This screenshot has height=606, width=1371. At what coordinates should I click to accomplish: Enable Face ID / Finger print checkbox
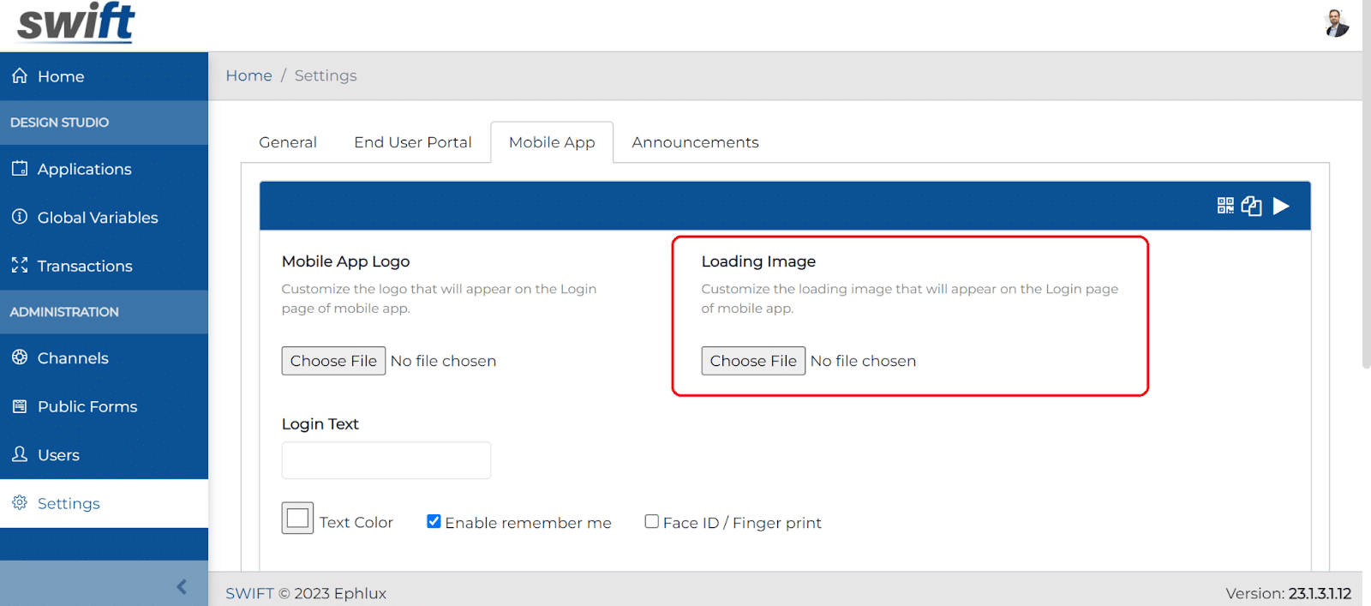(x=652, y=521)
